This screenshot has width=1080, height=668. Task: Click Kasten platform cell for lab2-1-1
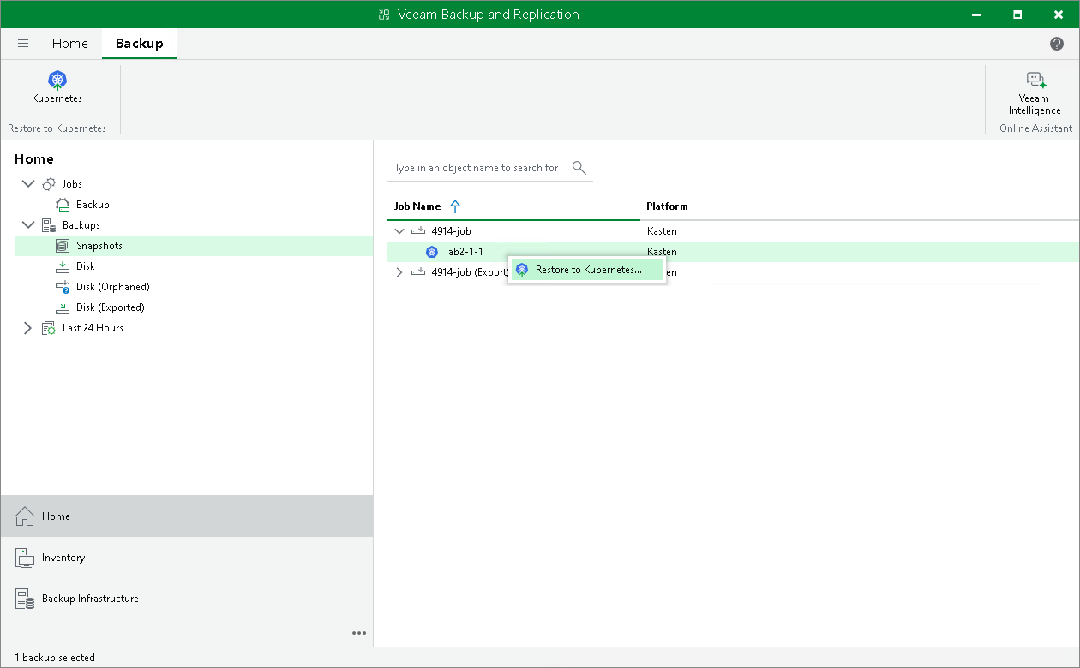662,252
